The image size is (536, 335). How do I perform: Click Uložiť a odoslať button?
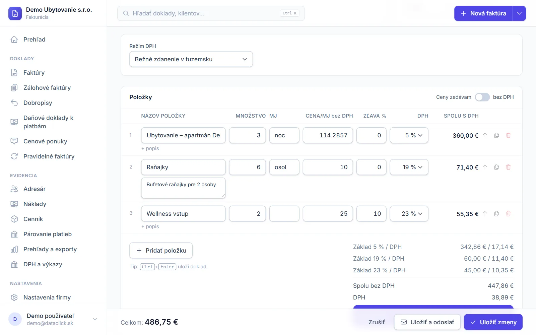click(x=427, y=322)
